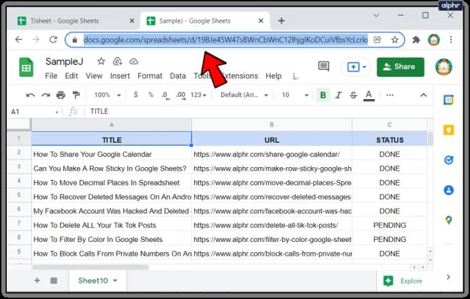The height and width of the screenshot is (299, 470).
Task: Open the comment history icon
Action: click(324, 67)
